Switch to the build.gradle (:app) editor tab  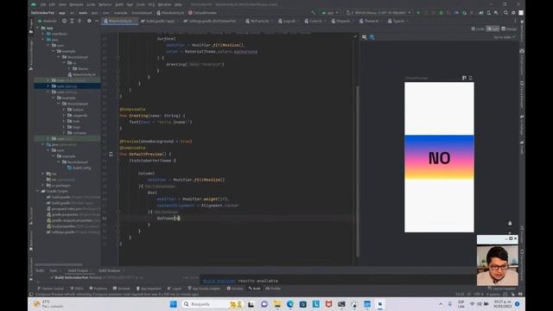(160, 21)
